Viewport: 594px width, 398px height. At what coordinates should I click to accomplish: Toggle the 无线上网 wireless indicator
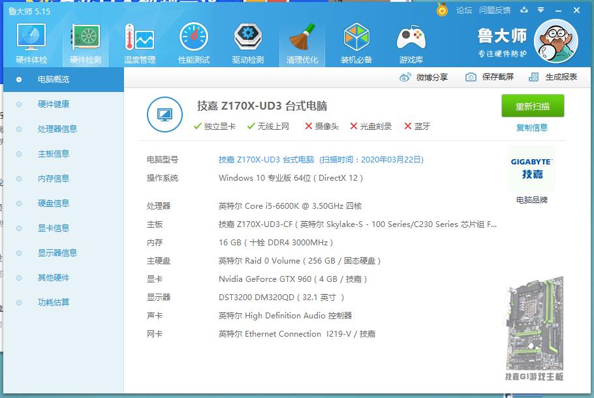pos(272,127)
